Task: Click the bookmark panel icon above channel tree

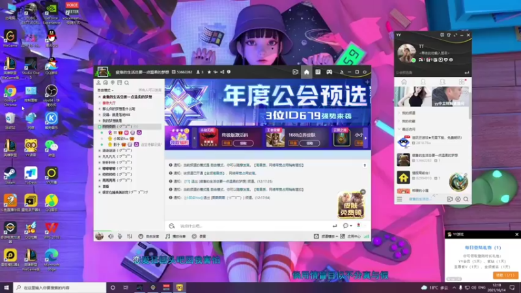Action: (120, 83)
